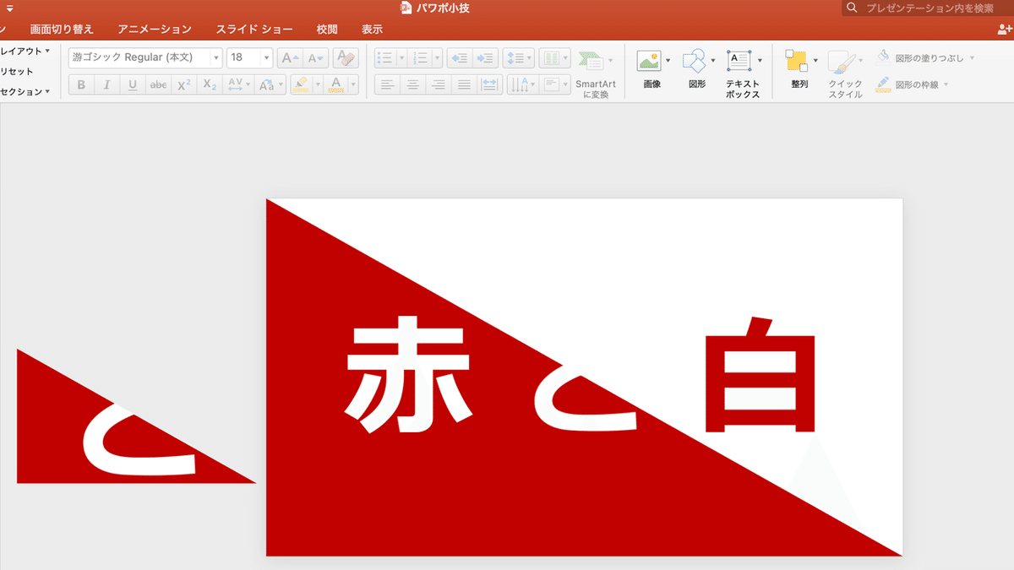
Task: Toggle strikethrough formatting
Action: coord(158,84)
